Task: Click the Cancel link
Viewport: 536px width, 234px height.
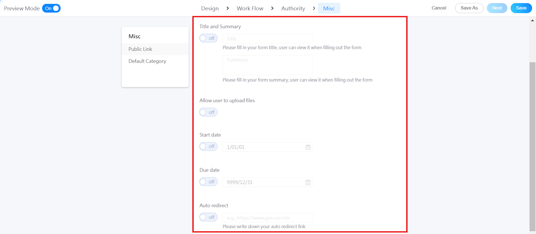Action: [x=439, y=8]
